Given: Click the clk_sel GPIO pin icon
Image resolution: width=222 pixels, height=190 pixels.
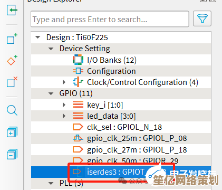Looking at the screenshot, I should tap(78, 127).
